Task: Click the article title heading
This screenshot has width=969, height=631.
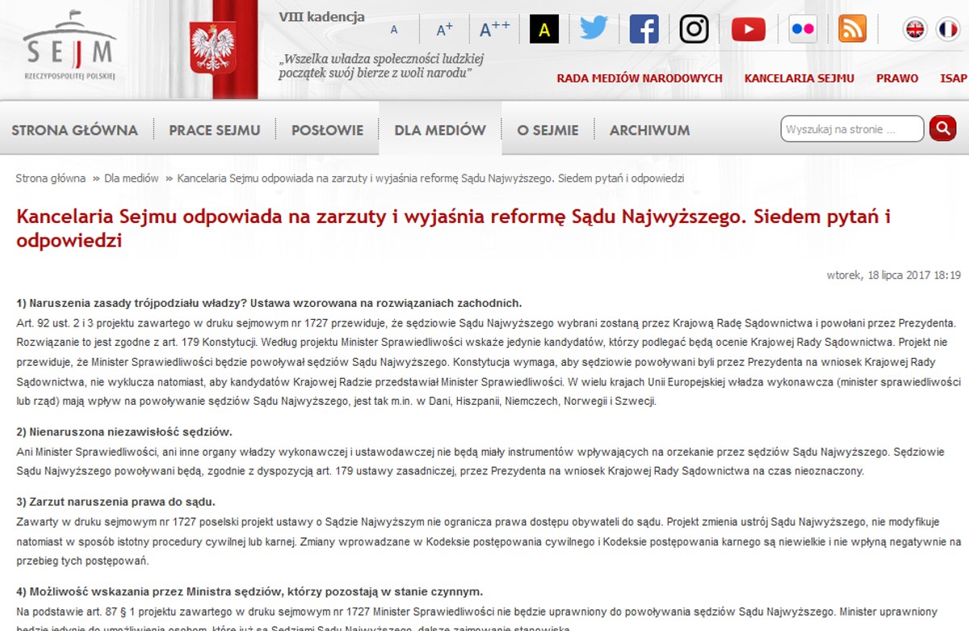Action: 453,229
